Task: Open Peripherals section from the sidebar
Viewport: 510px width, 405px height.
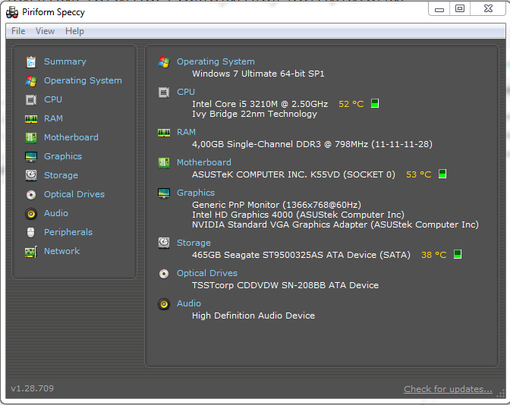Action: tap(68, 232)
